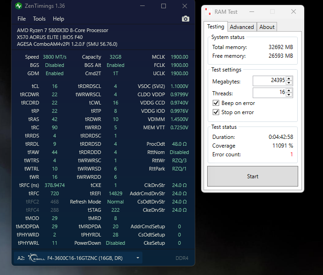
Task: Minimize the ZenTimings window
Action: point(142,6)
